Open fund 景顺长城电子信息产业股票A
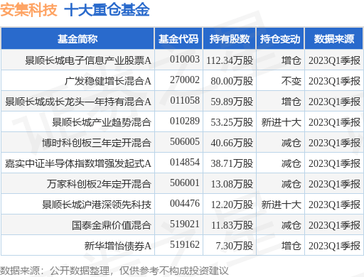 (88, 60)
